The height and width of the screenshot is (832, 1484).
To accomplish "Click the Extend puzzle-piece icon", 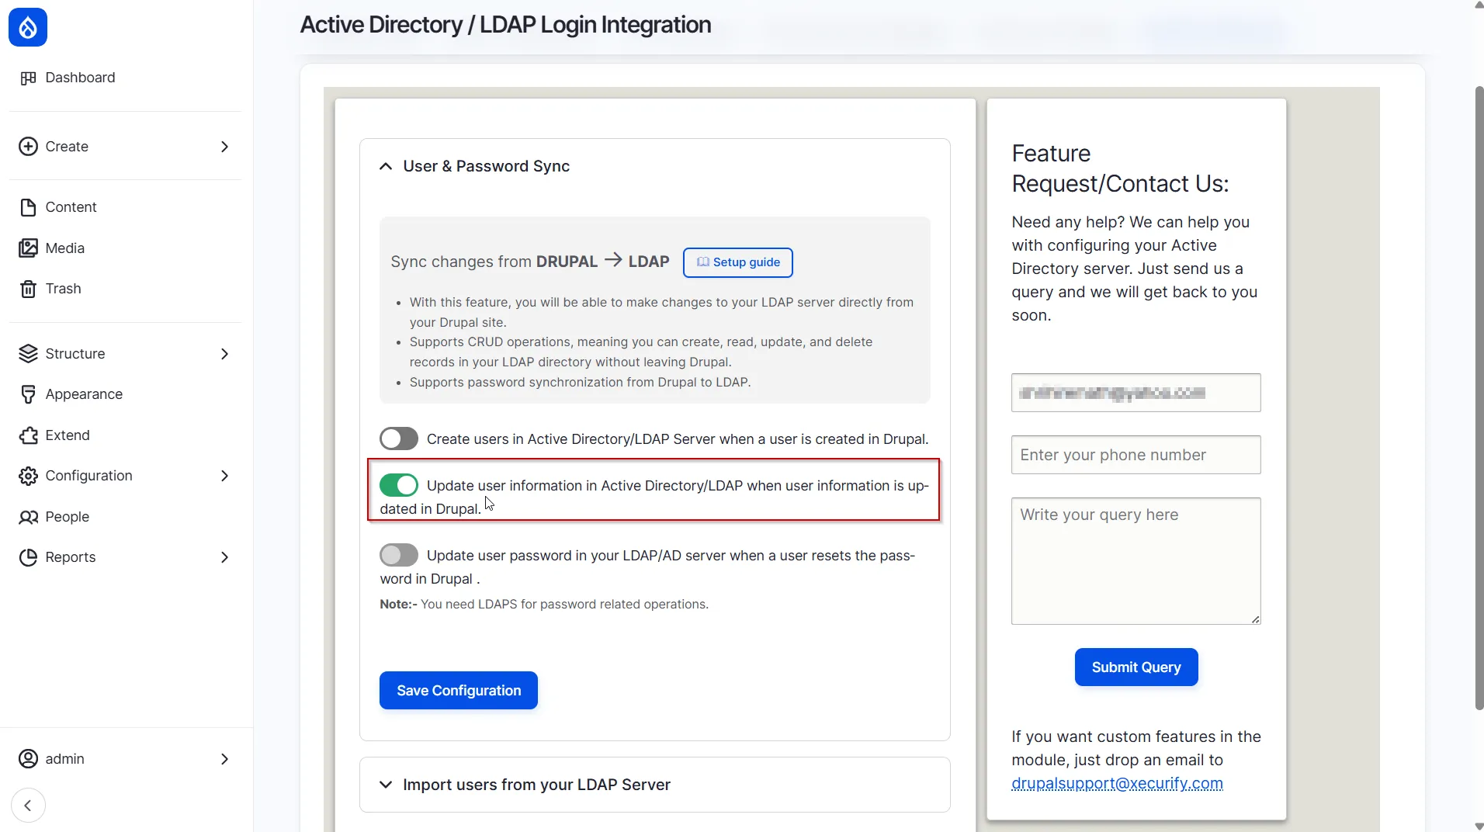I will click(x=28, y=435).
